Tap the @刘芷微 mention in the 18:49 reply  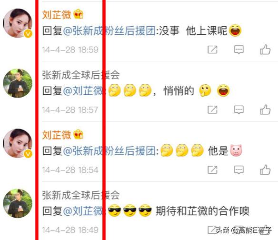point(83,211)
